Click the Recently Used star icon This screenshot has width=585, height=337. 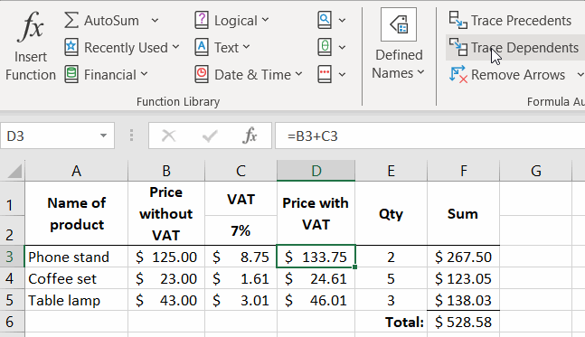[x=71, y=47]
